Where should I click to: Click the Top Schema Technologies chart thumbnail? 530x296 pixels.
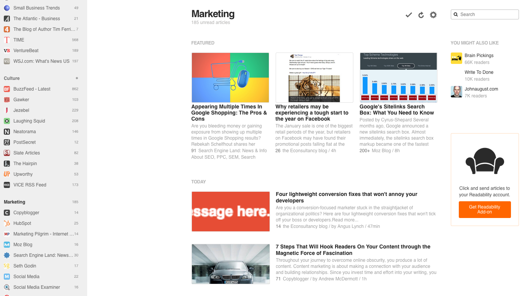pyautogui.click(x=399, y=78)
